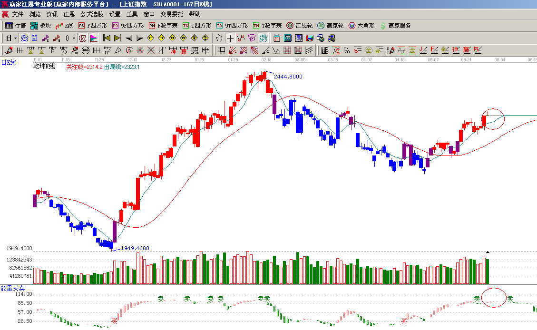537x330 pixels.
Task: Expand the 日 period dropdown arrow
Action: (x=15, y=38)
